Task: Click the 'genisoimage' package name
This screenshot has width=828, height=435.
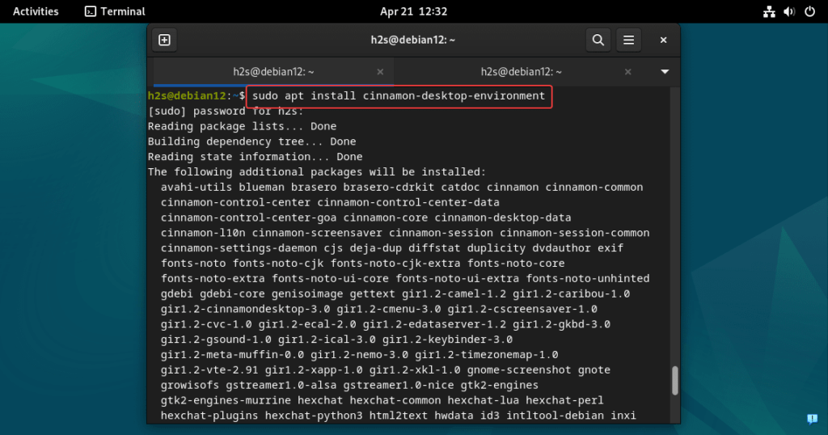Action: 307,294
